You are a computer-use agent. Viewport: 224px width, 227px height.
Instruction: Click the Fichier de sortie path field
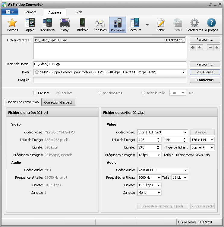110,64
